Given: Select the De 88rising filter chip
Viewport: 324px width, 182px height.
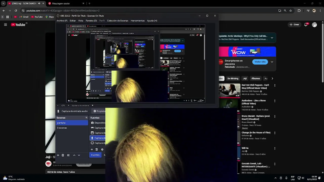Looking at the screenshot, I should tap(233, 78).
